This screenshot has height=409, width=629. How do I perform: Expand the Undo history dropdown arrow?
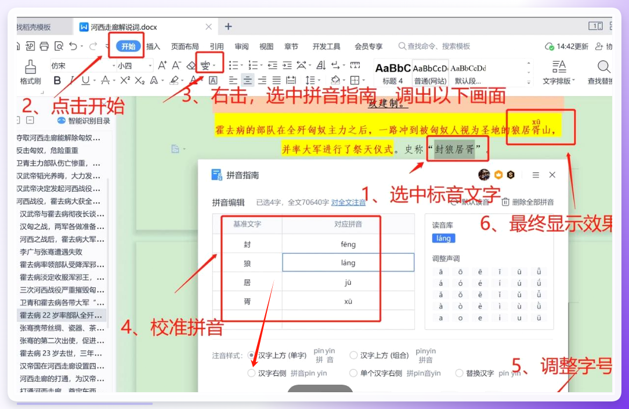point(82,46)
